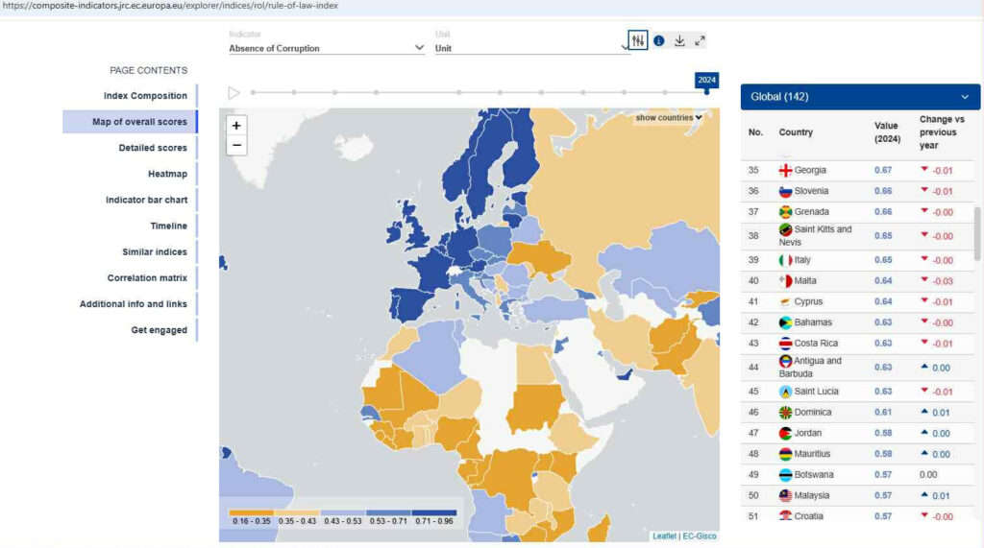The height and width of the screenshot is (548, 984).
Task: Click the info circle icon
Action: (x=659, y=40)
